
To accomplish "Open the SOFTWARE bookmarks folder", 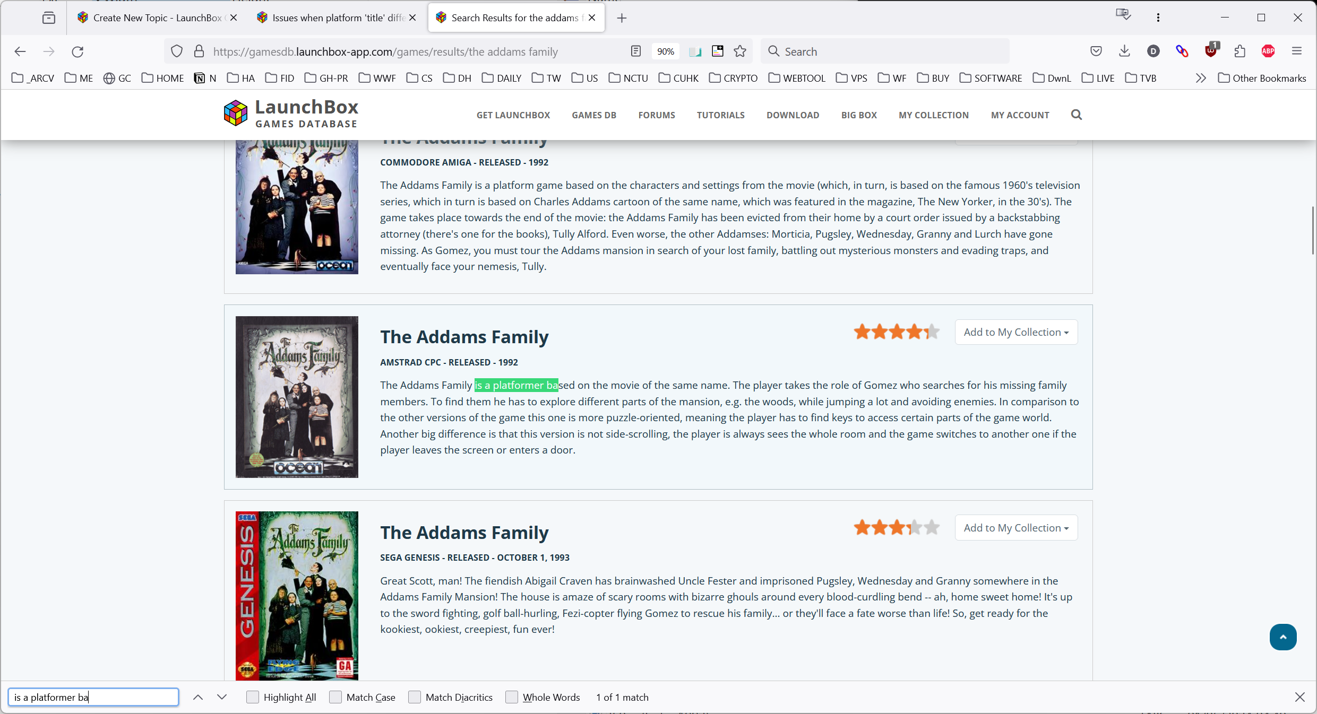I will (991, 78).
